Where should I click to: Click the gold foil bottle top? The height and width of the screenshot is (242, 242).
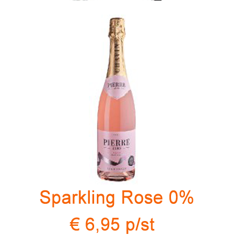[117, 47]
